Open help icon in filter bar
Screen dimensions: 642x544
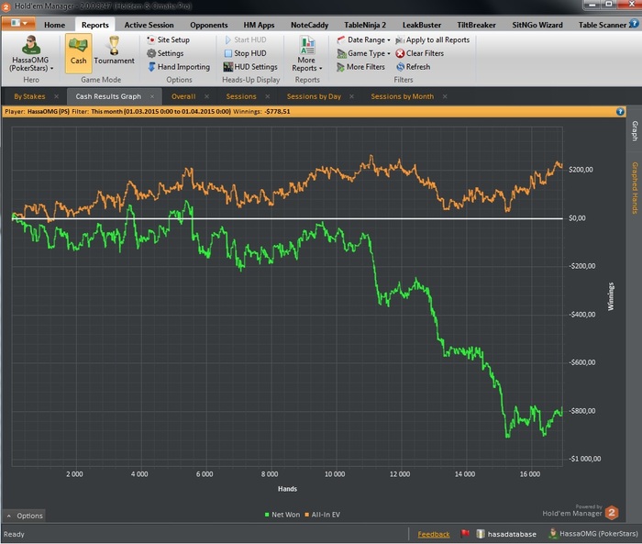coord(620,111)
